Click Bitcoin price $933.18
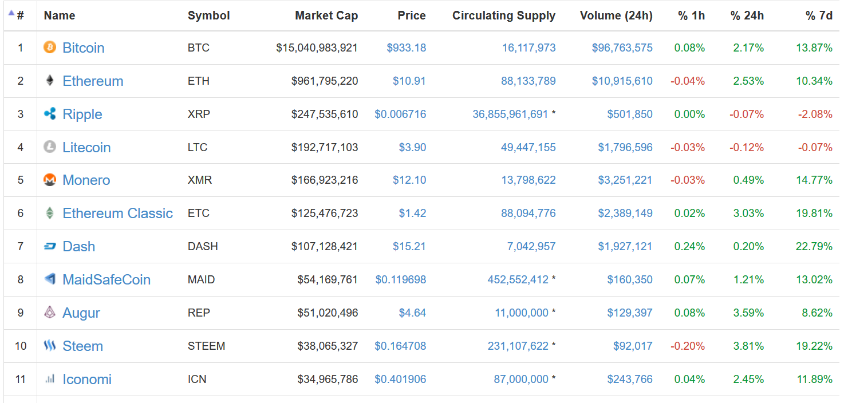The image size is (844, 403). [407, 48]
